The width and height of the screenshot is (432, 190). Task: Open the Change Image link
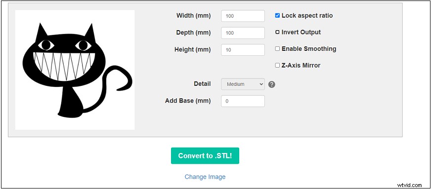click(205, 177)
